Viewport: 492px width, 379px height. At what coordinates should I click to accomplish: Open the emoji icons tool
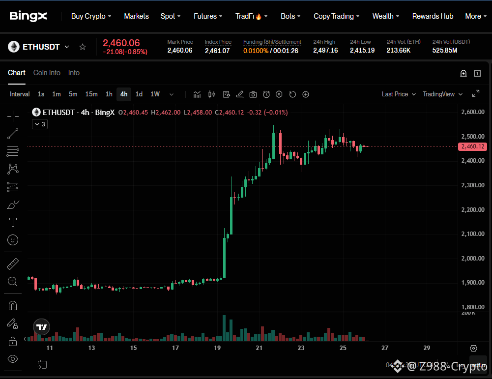13,240
